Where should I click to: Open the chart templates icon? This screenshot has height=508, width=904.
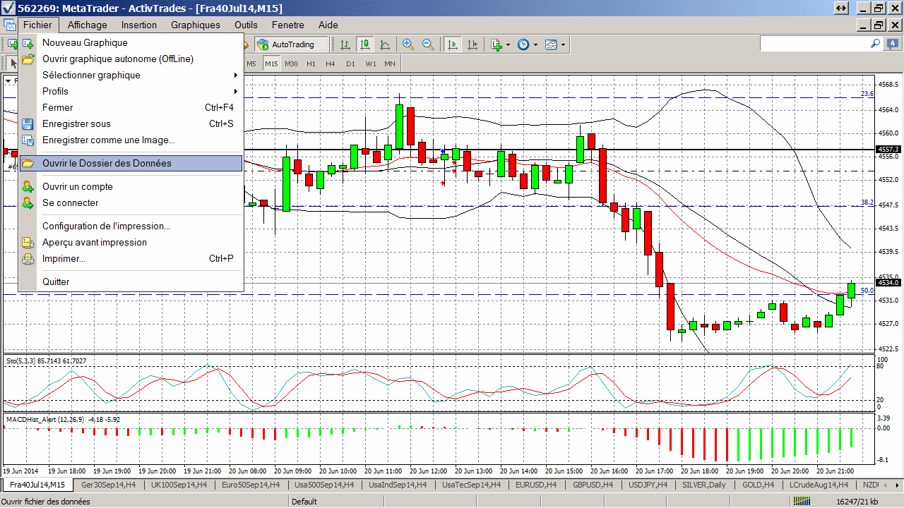pos(551,44)
